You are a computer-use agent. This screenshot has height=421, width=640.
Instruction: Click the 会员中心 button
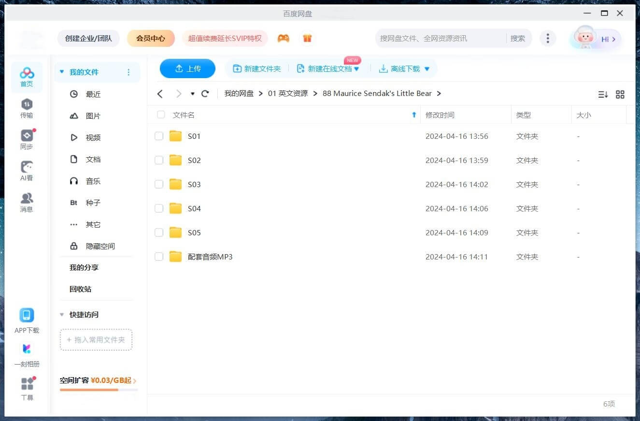(x=151, y=38)
